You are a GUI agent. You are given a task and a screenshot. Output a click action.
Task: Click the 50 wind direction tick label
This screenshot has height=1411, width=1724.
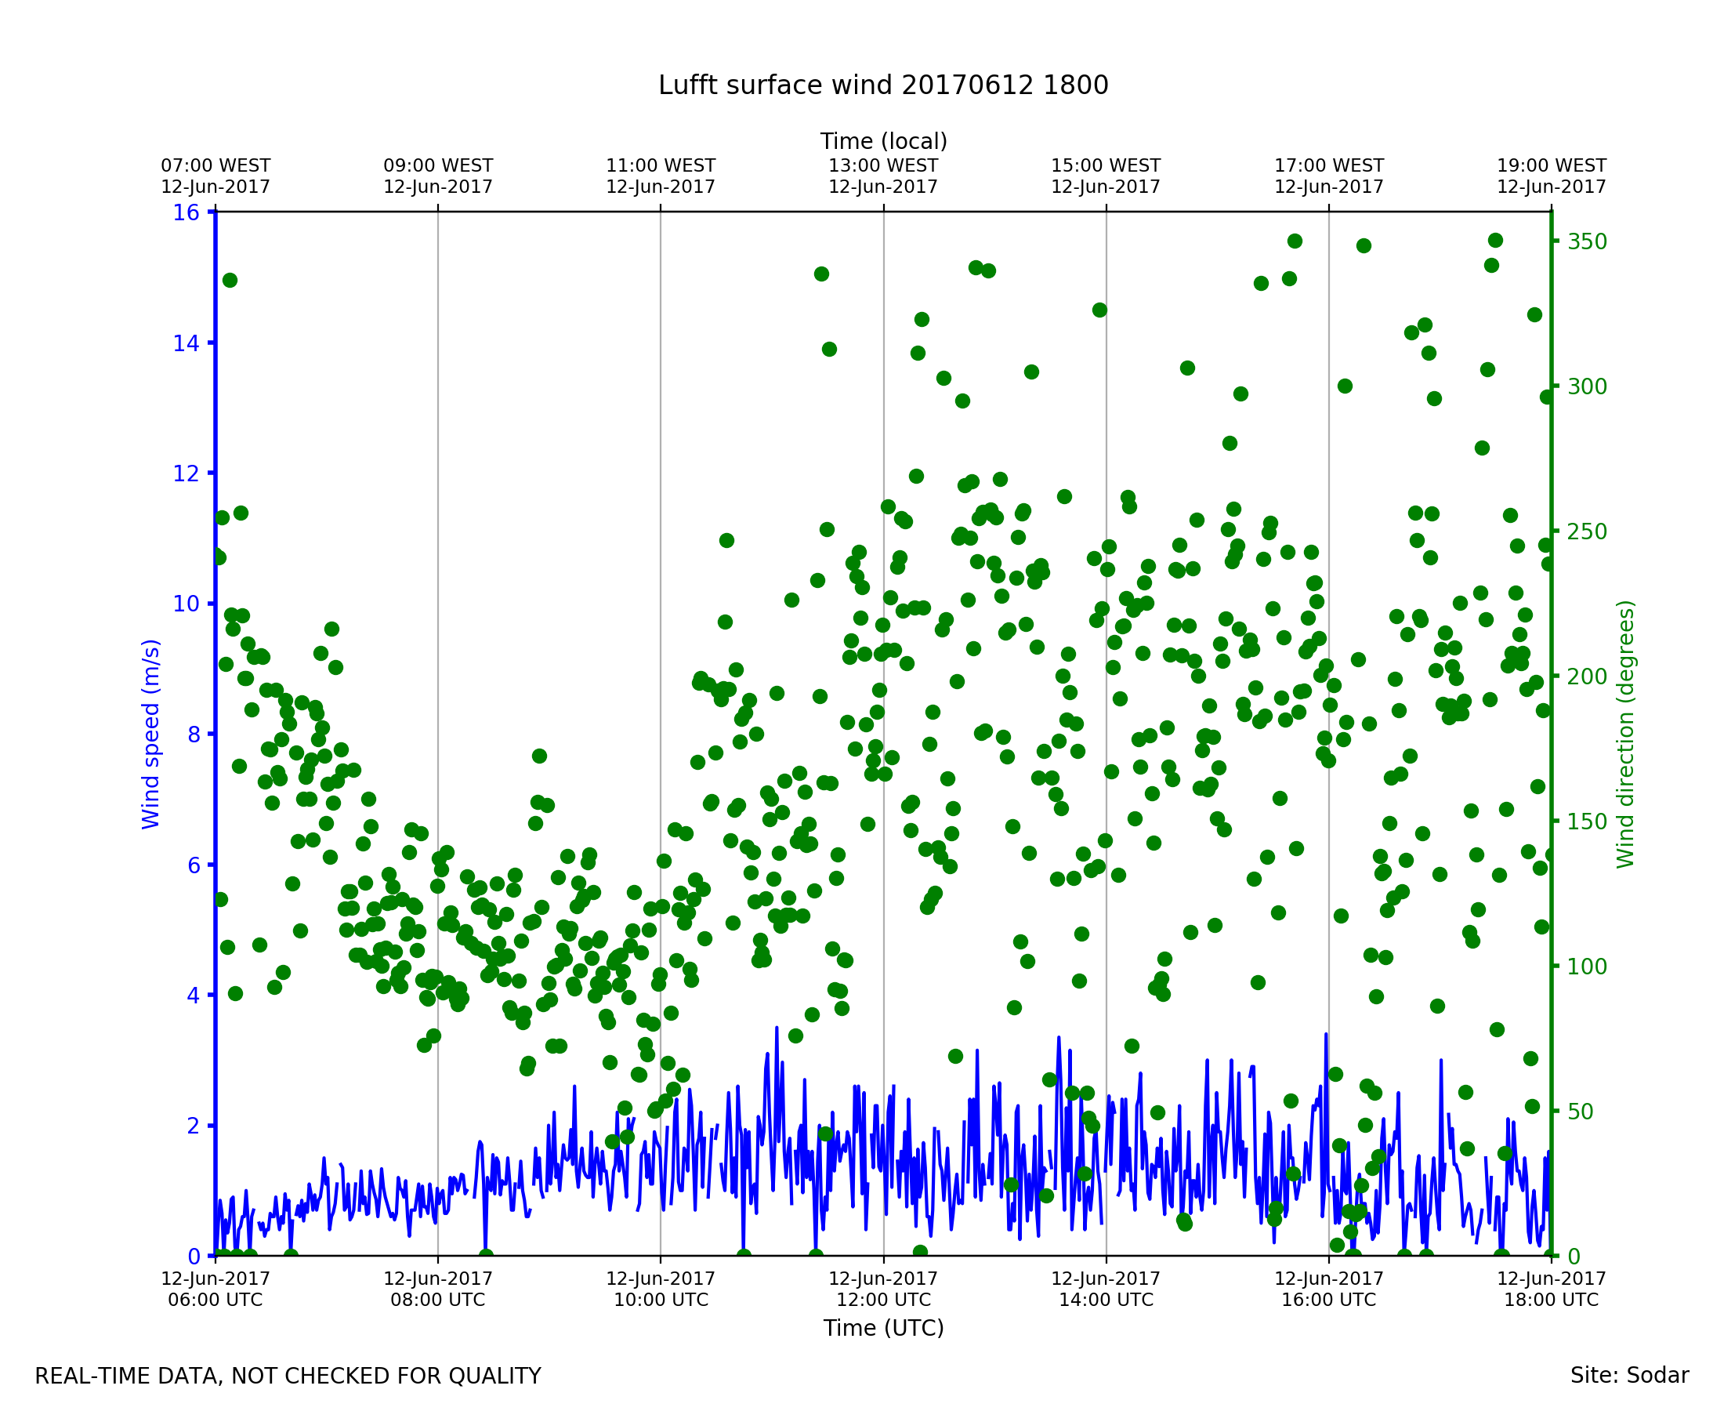coord(1581,1112)
